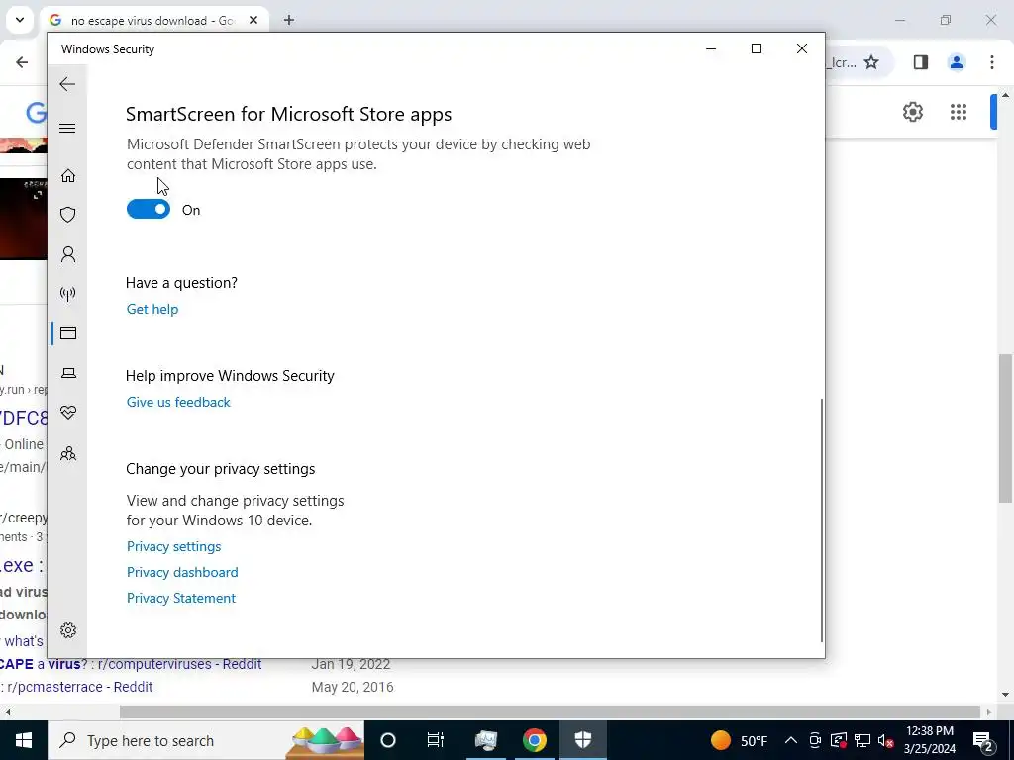Screen dimensions: 1014x760
Task: Open Windows Security settings gear
Action: pos(68,630)
